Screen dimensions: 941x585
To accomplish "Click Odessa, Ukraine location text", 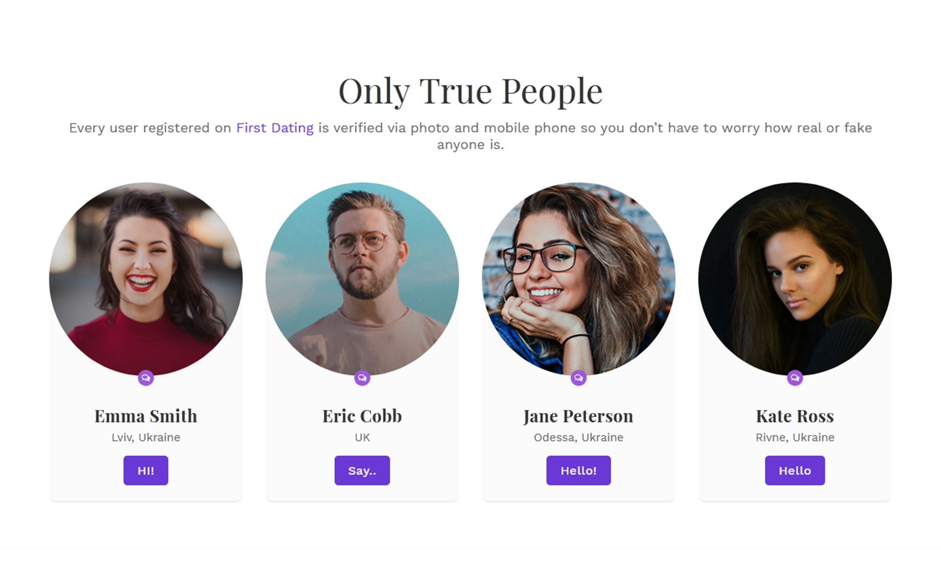I will pyautogui.click(x=579, y=437).
